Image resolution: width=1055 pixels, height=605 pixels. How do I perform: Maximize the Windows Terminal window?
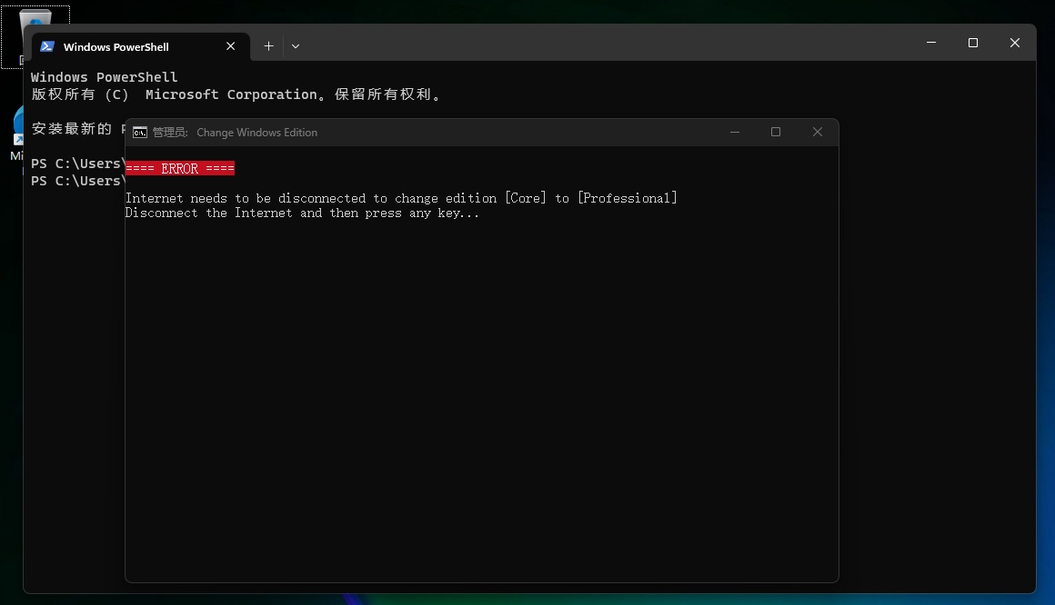(x=973, y=43)
